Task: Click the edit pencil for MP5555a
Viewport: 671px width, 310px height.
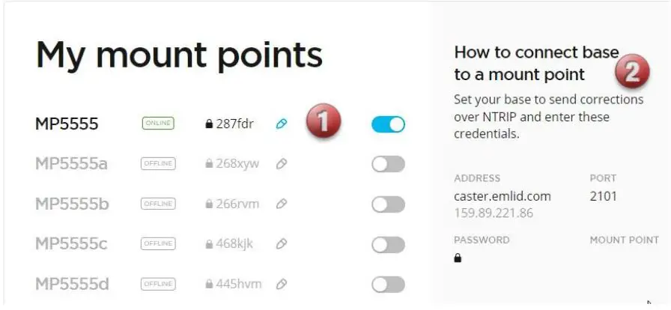Action: click(x=282, y=164)
